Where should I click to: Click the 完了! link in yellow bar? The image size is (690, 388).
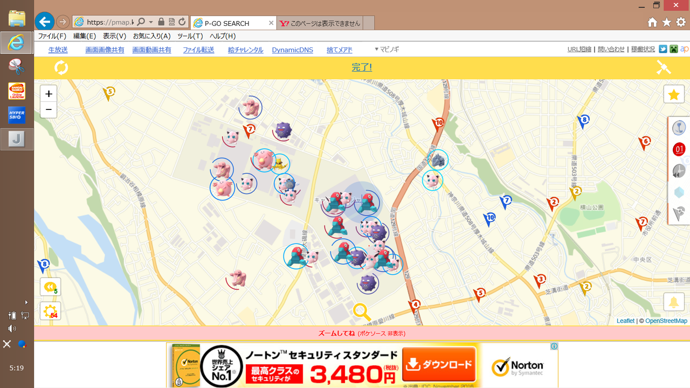(x=362, y=67)
